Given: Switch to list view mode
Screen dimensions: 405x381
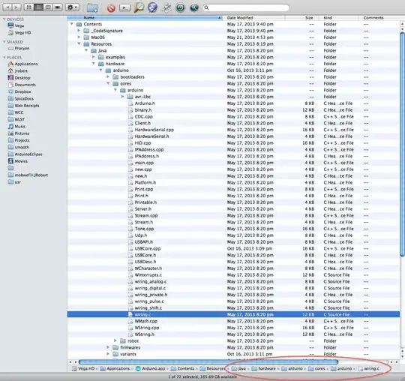Looking at the screenshot, I should tap(38, 7).
